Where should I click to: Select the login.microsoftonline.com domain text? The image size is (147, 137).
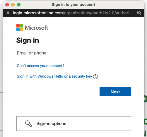(x=38, y=13)
